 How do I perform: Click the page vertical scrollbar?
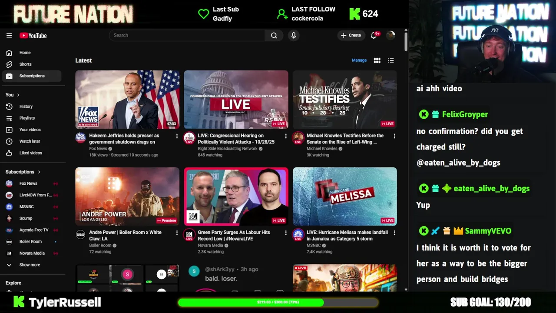[406, 41]
